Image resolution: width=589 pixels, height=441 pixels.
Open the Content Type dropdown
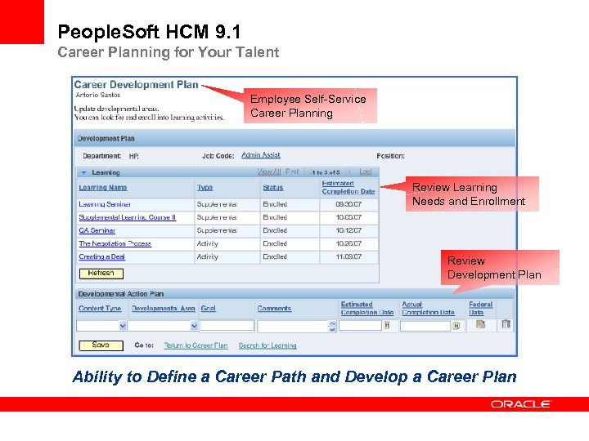click(x=123, y=326)
